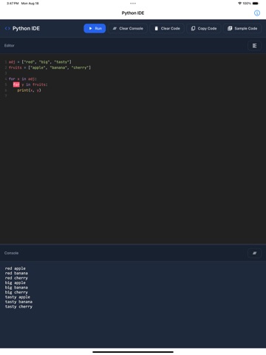Click the code brackets logo icon
This screenshot has width=266, height=355.
pyautogui.click(x=7, y=28)
